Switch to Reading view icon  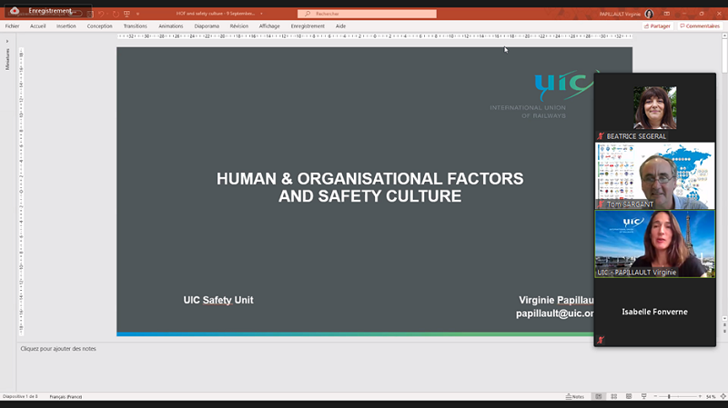(629, 396)
